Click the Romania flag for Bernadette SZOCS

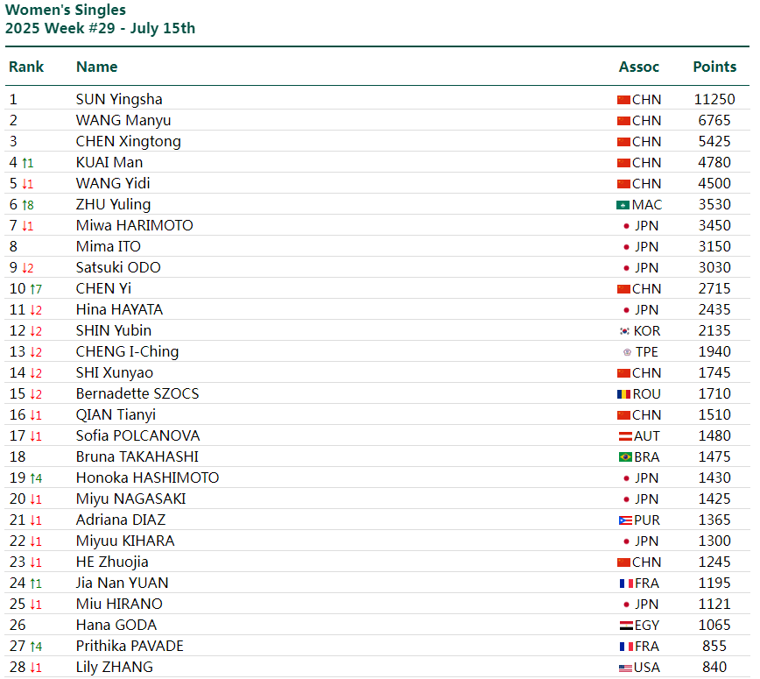pos(623,394)
